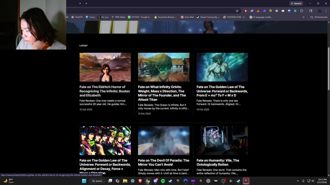Image resolution: width=330 pixels, height=185 pixels.
Task: Click the excerpt 'There is only one law'
Action: (219, 103)
